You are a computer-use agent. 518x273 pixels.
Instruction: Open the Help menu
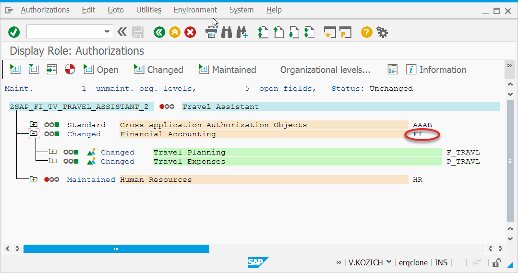point(274,10)
